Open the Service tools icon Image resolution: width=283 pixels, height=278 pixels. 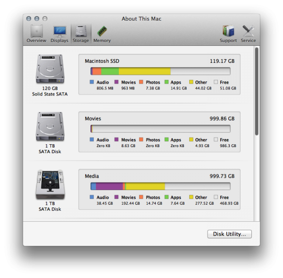pos(249,31)
